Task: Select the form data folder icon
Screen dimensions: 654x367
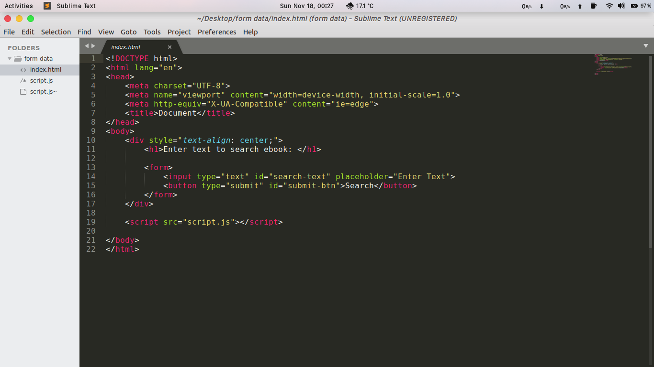Action: coord(18,59)
